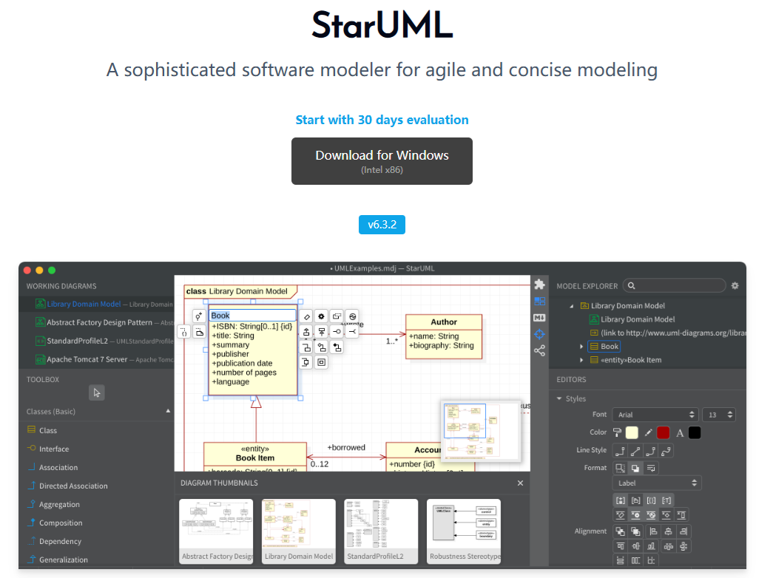Collapse the Styles section in Editors
The image size is (770, 578).
coord(559,398)
